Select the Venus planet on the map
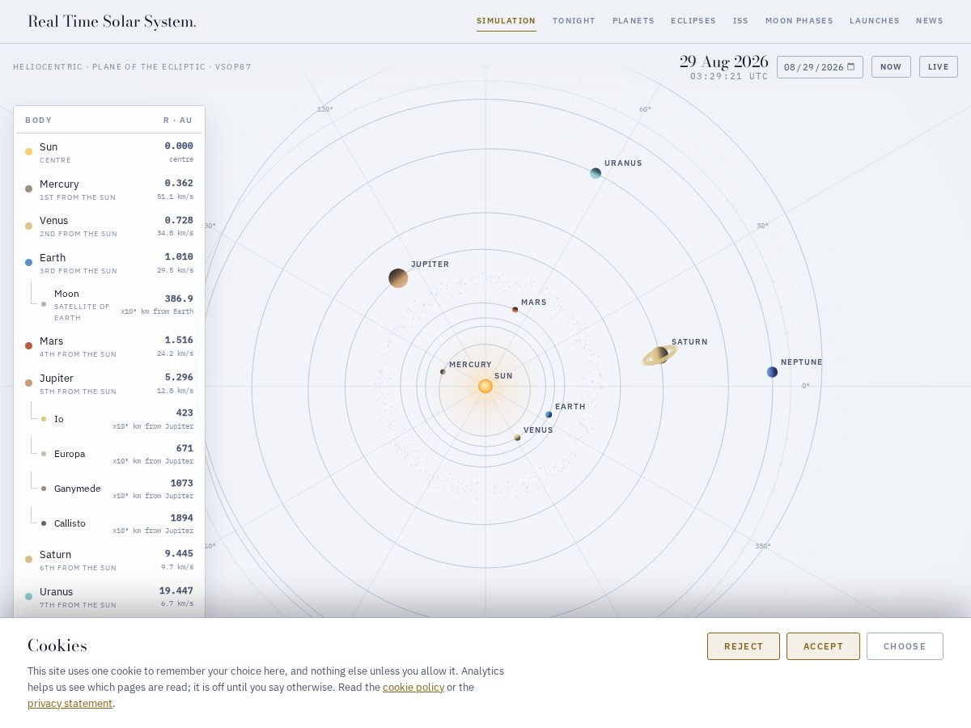The width and height of the screenshot is (971, 728). 517,437
